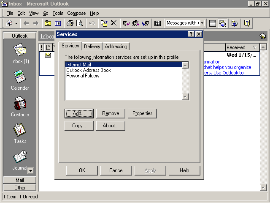Switch to the Mail group button
Viewport: 270px width, 203px height.
point(20,180)
